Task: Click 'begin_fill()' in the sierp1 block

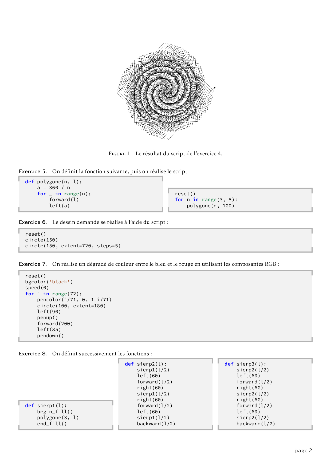Action: pyautogui.click(x=55, y=412)
